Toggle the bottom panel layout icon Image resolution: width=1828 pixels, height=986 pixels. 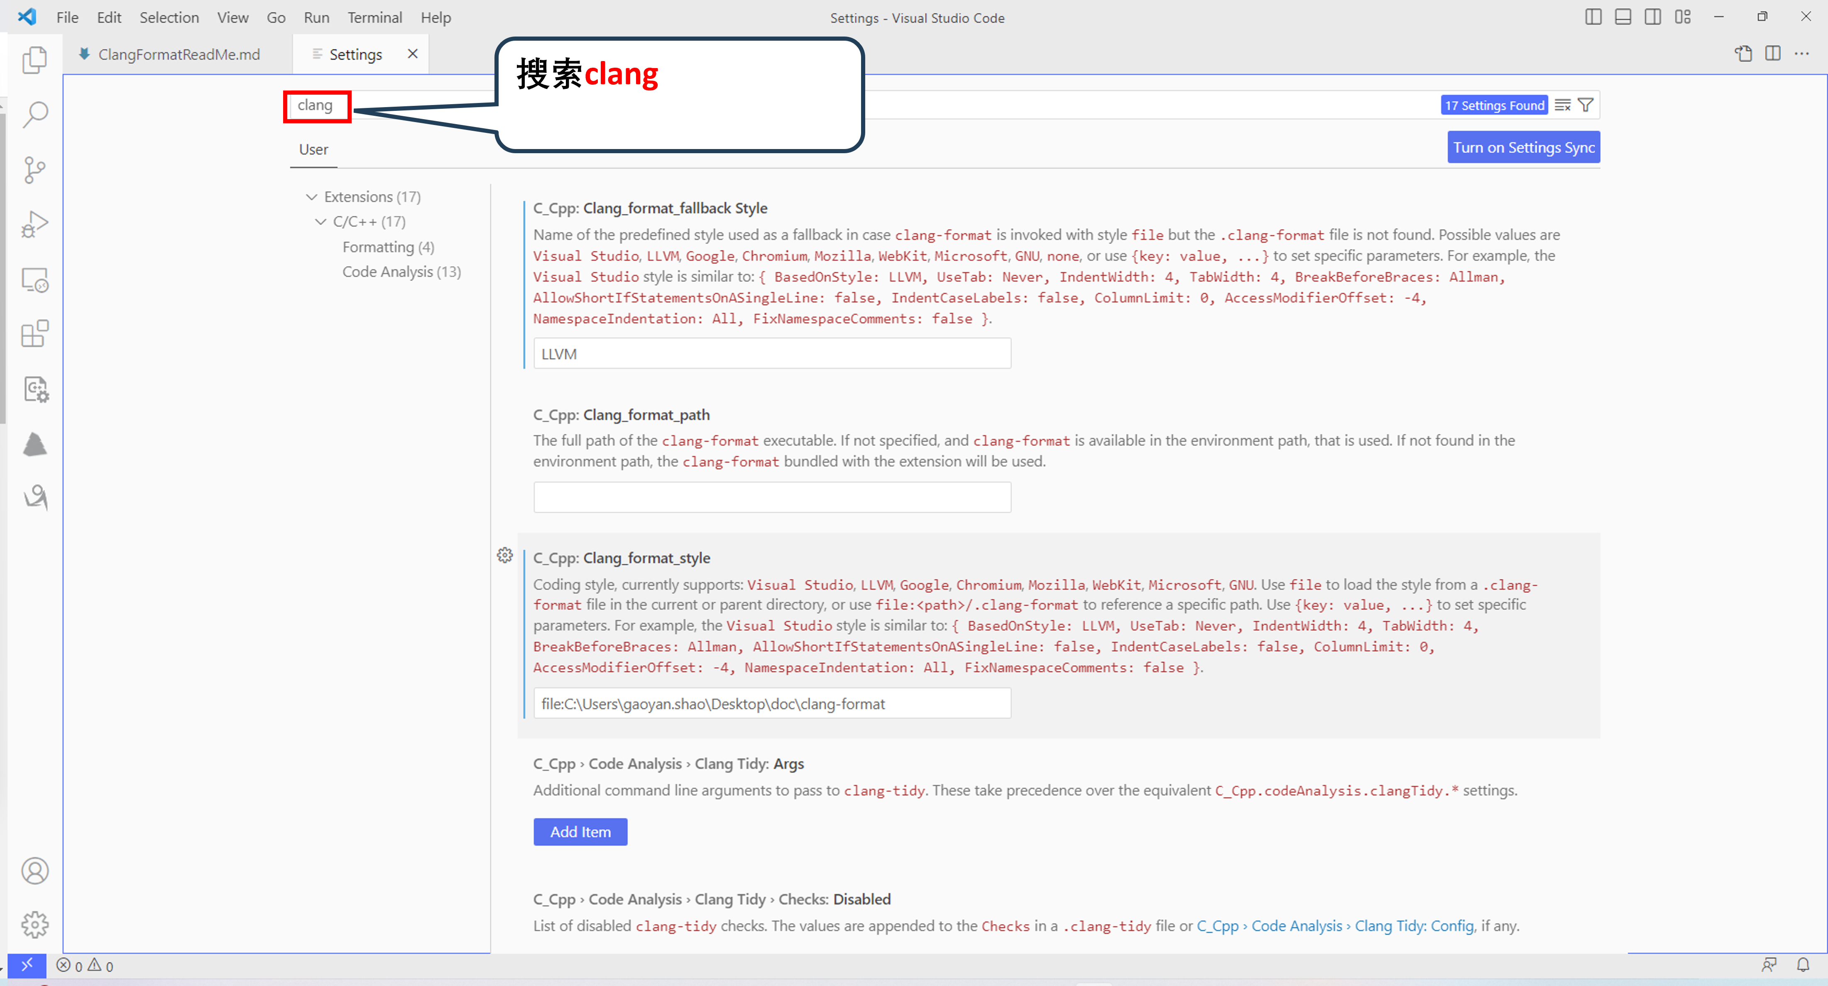point(1623,17)
